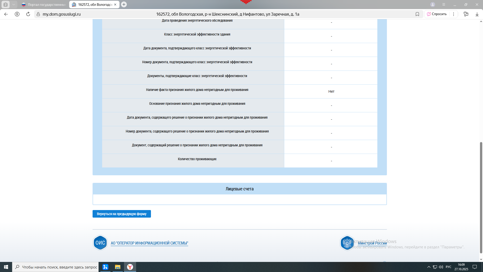The height and width of the screenshot is (272, 483).
Task: Open the downloads icon in toolbar
Action: [477, 14]
